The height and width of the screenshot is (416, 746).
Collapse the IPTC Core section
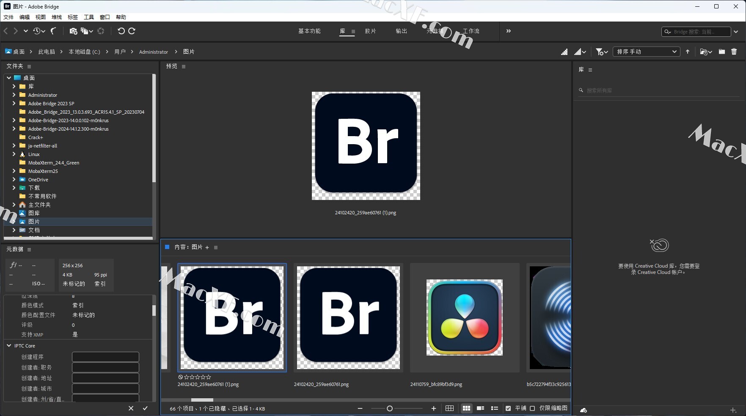coord(9,345)
